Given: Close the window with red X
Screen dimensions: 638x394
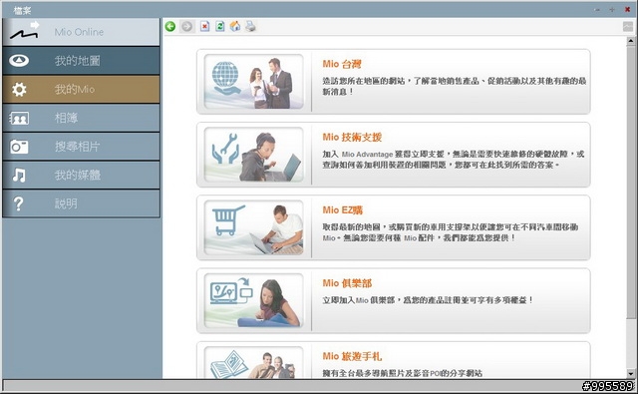Looking at the screenshot, I should (x=627, y=9).
